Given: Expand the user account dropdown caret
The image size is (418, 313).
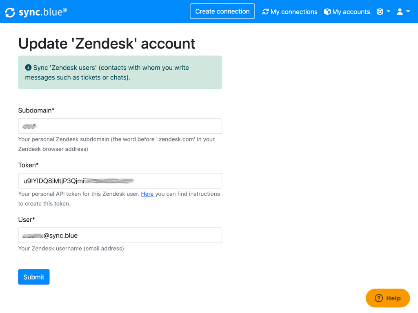Looking at the screenshot, I should pos(408,11).
